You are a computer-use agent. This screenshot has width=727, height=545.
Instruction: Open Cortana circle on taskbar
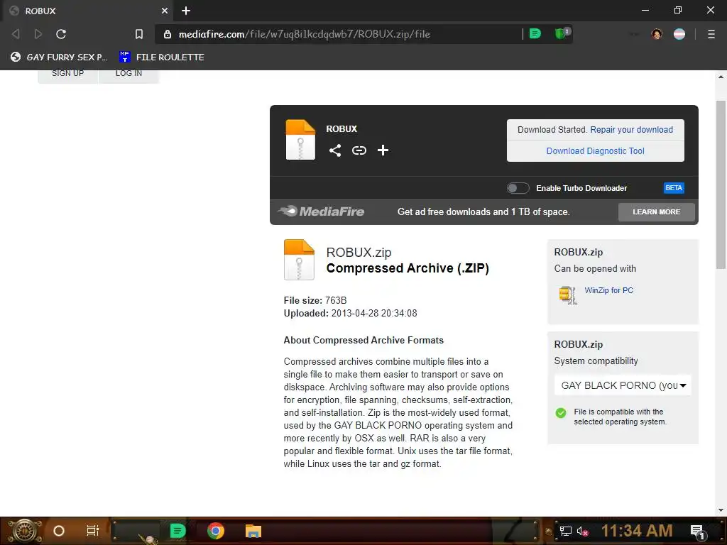pos(58,531)
